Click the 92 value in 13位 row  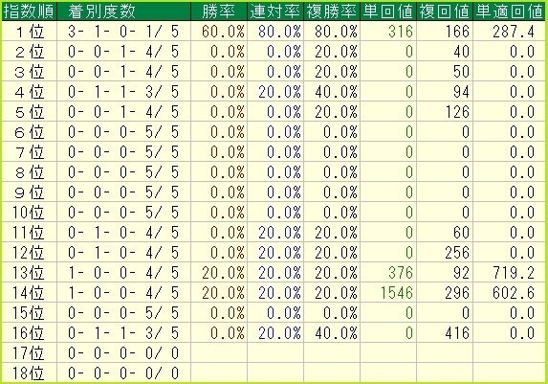click(x=461, y=273)
